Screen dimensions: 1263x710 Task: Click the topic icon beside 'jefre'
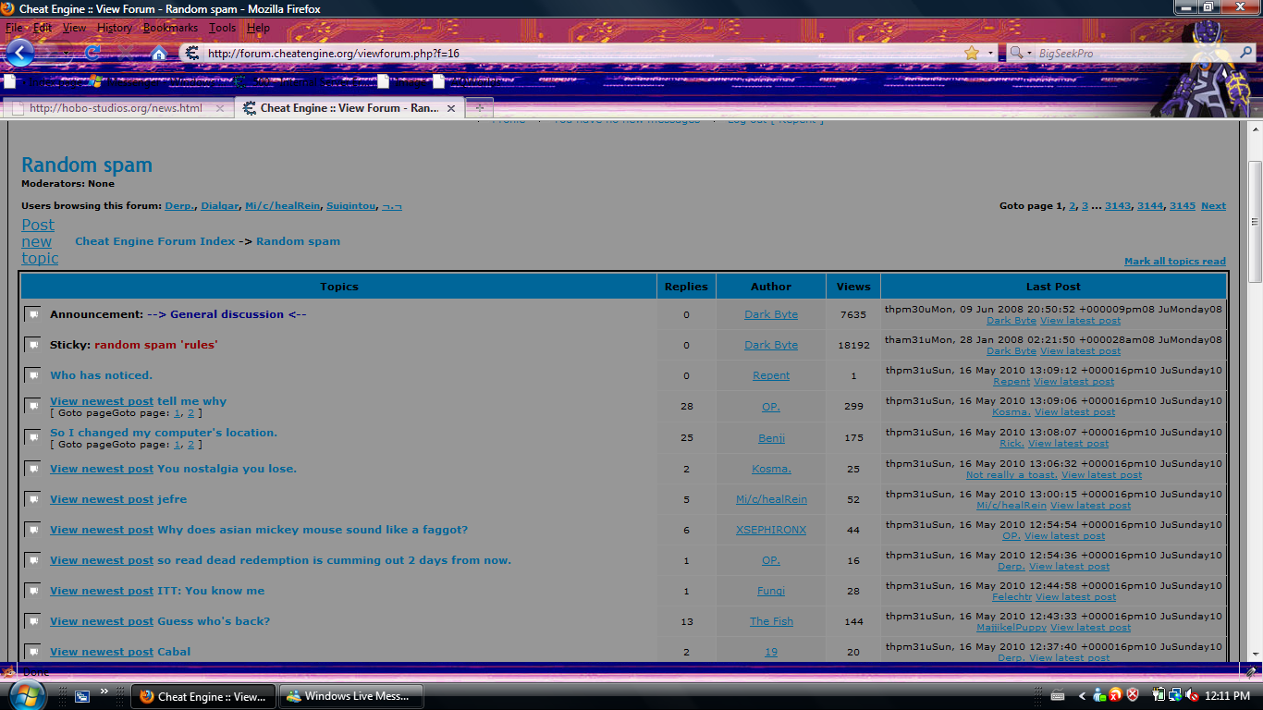click(x=32, y=499)
